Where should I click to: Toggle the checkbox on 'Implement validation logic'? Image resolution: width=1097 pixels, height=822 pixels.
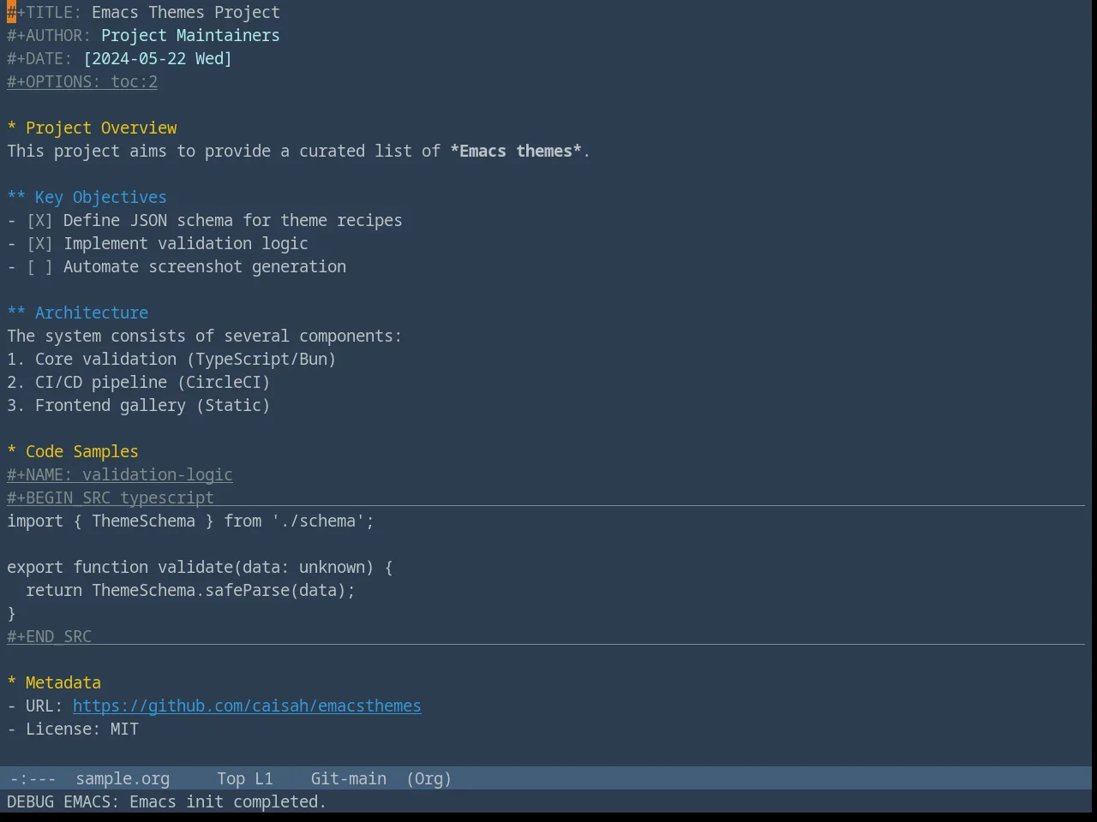pyautogui.click(x=39, y=243)
